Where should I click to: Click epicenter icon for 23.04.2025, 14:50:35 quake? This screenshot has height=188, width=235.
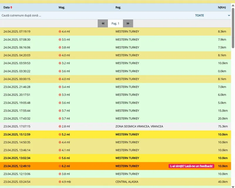click(60, 142)
